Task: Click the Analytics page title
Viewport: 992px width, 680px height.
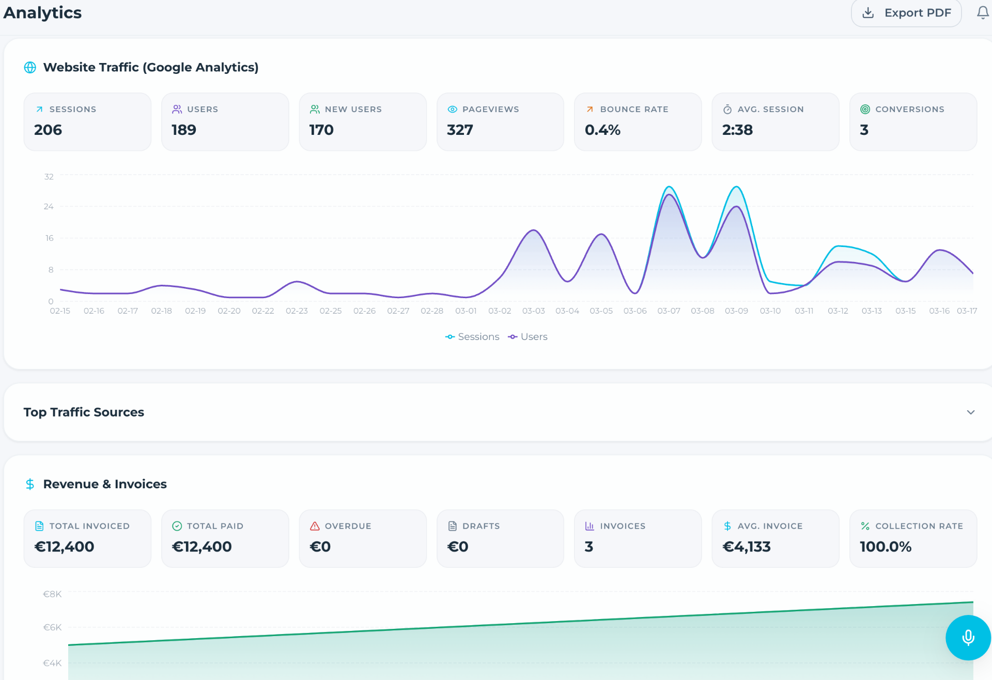Action: [42, 12]
